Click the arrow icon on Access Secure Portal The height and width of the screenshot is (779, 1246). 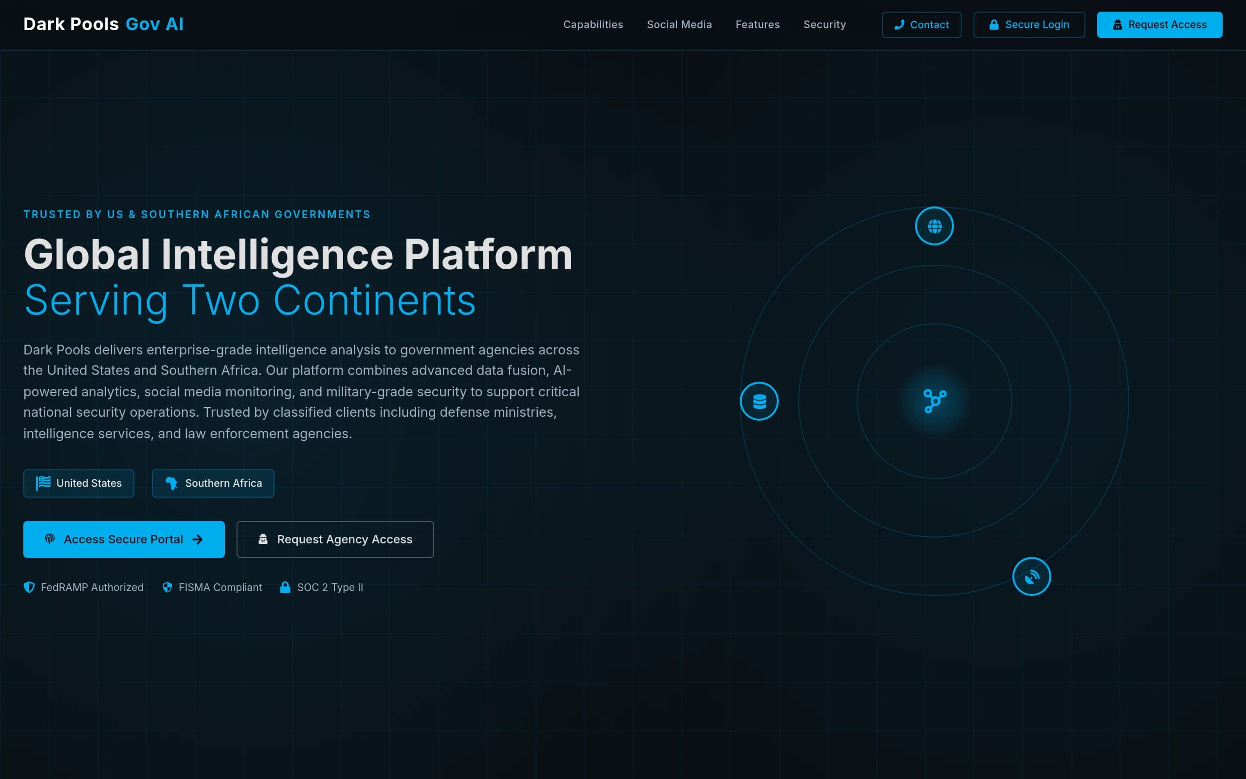pos(198,539)
